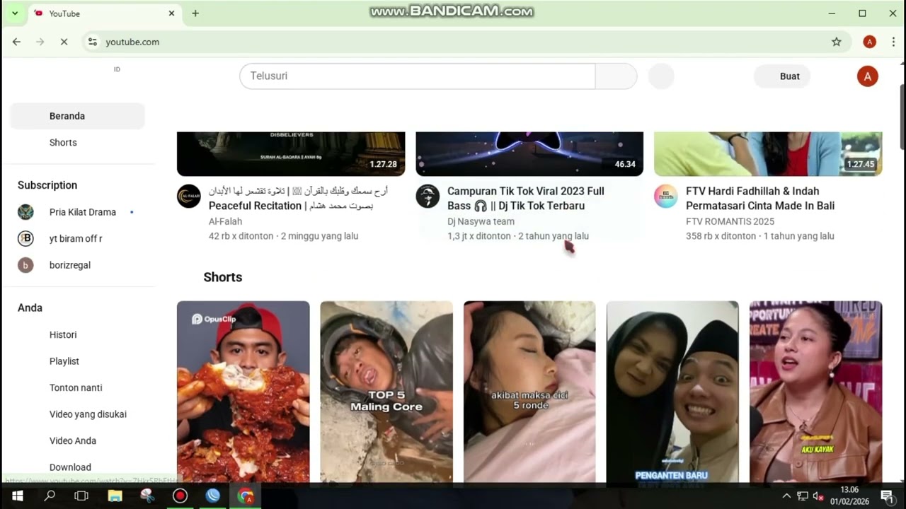
Task: Open the Dj Nasywa team channel avatar
Action: (428, 196)
